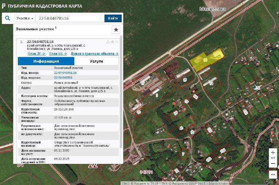Open the План КК link
Screen dimensions: 279x185
pyautogui.click(x=57, y=54)
